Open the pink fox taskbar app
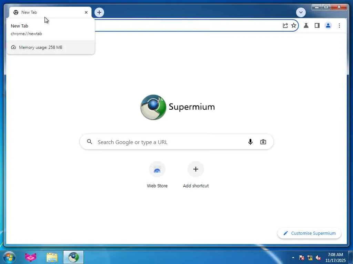Image resolution: width=353 pixels, height=264 pixels. tap(31, 257)
